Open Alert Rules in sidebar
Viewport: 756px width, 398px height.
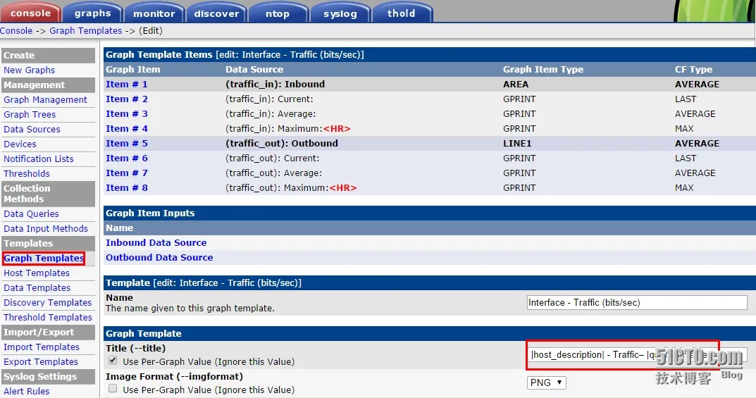[27, 391]
